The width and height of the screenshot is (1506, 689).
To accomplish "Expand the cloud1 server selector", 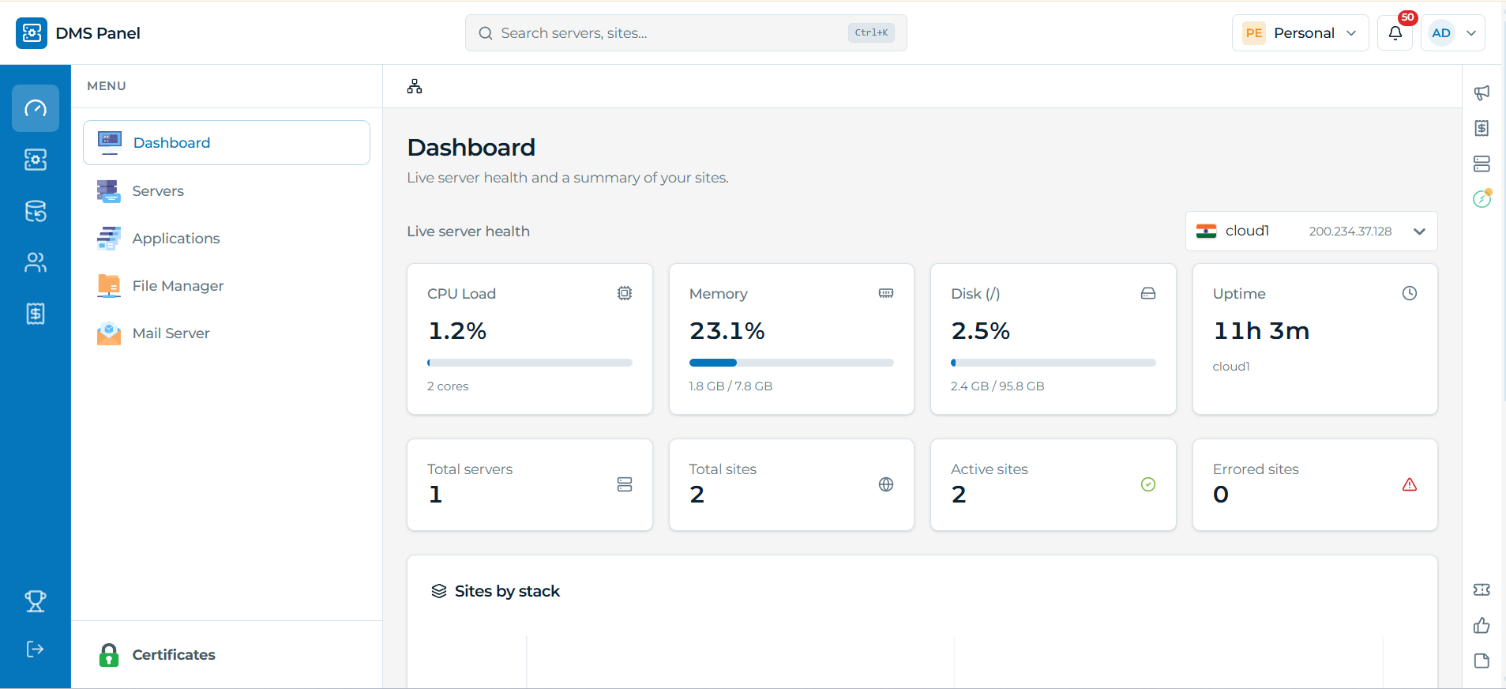I will 1311,232.
